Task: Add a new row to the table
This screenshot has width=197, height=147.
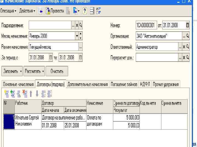Action: coord(7,94)
